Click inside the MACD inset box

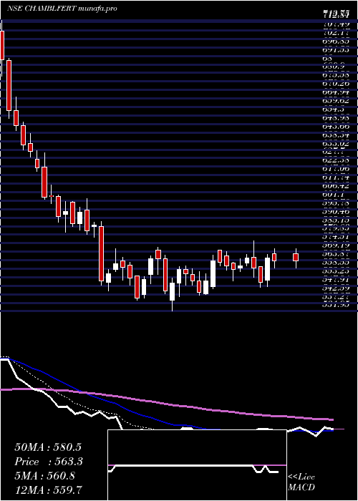tap(197, 465)
